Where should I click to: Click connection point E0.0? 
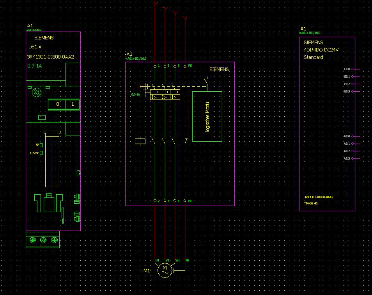coord(353,69)
